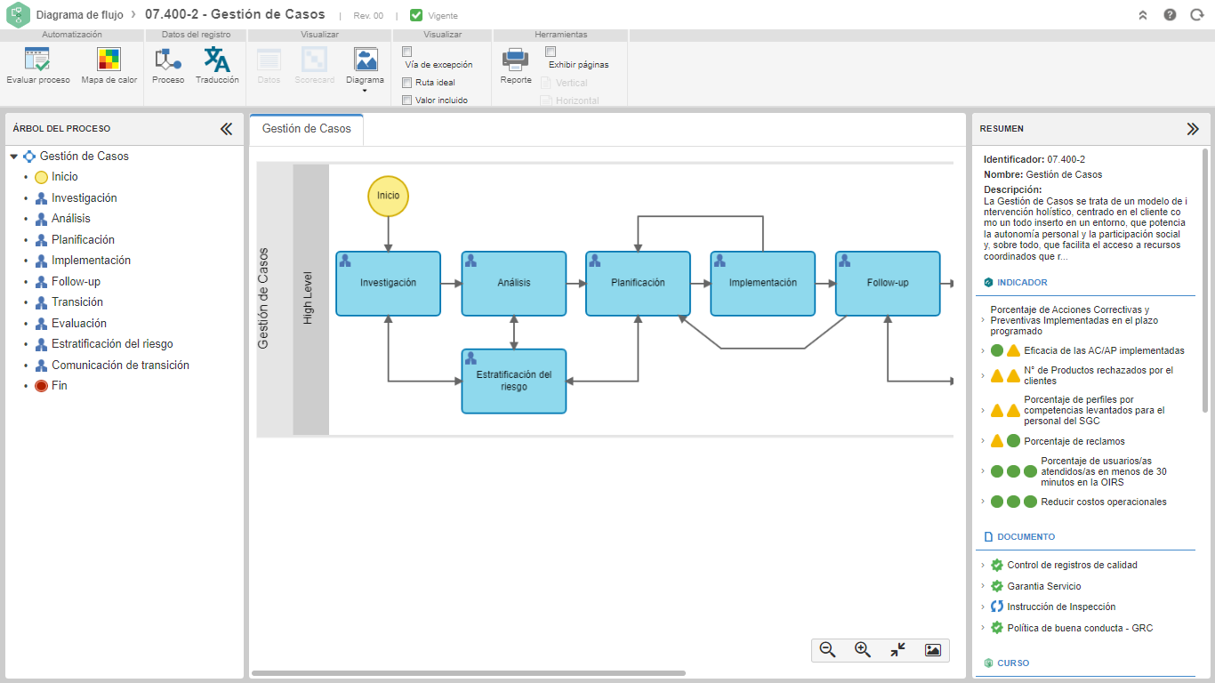The image size is (1215, 683).
Task: Open the DOCUMENTO section heading
Action: coord(1026,537)
